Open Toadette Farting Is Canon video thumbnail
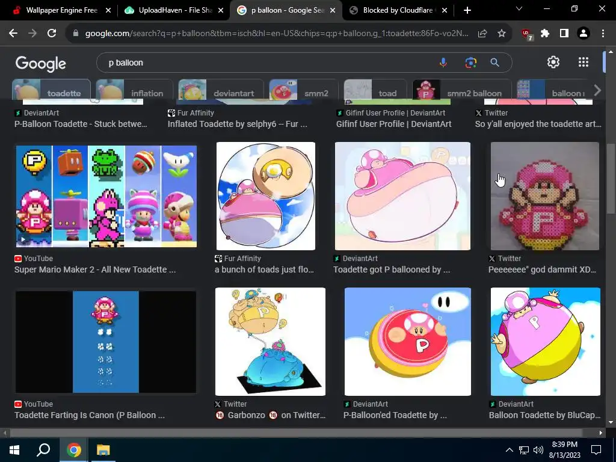616x462 pixels. (106, 342)
